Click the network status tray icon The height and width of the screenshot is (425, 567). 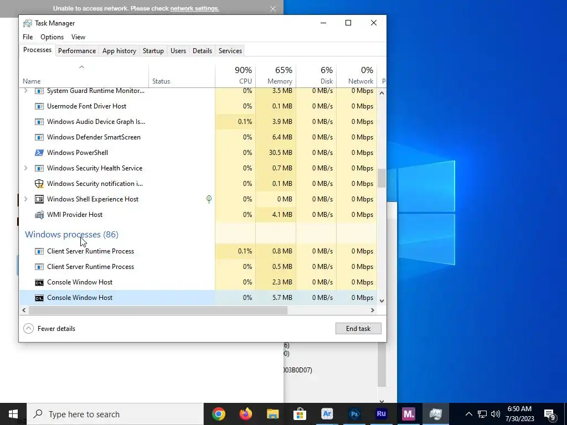tap(482, 414)
